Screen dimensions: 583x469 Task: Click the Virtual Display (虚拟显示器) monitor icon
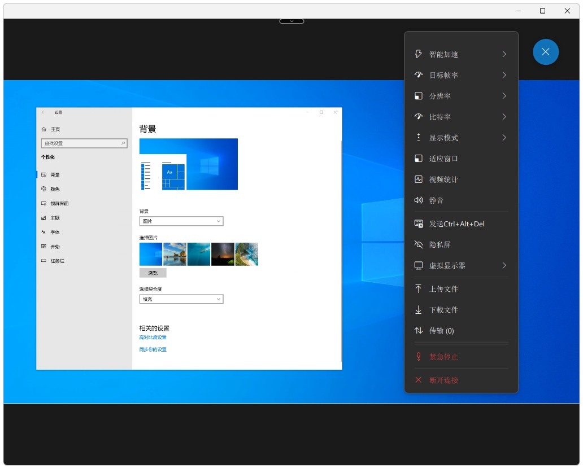418,265
